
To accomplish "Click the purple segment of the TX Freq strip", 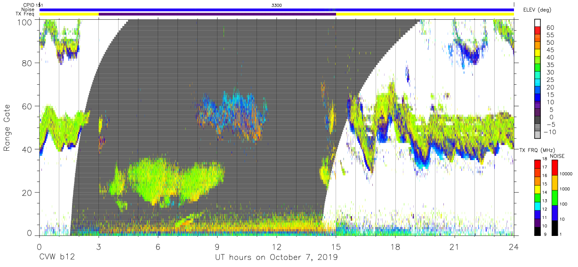I will (x=217, y=14).
